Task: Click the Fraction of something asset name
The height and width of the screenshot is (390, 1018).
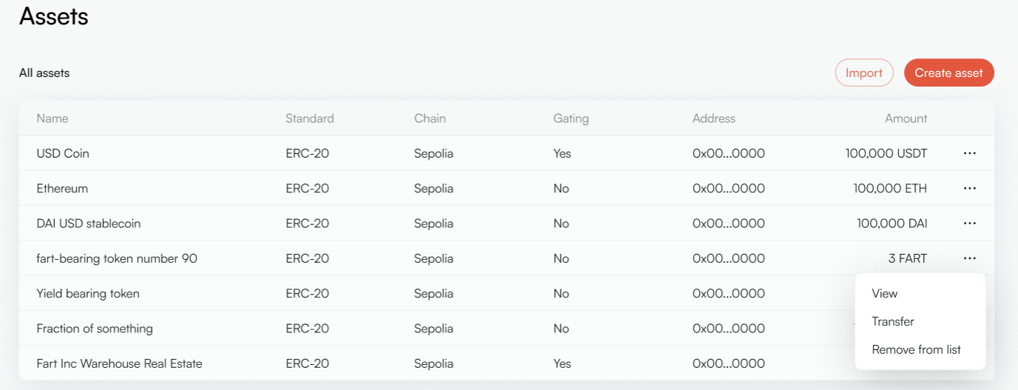Action: click(x=95, y=329)
